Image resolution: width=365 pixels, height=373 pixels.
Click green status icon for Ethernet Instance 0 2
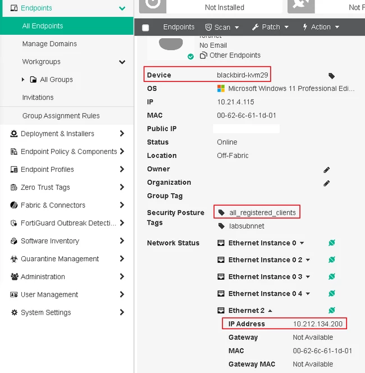tap(332, 260)
